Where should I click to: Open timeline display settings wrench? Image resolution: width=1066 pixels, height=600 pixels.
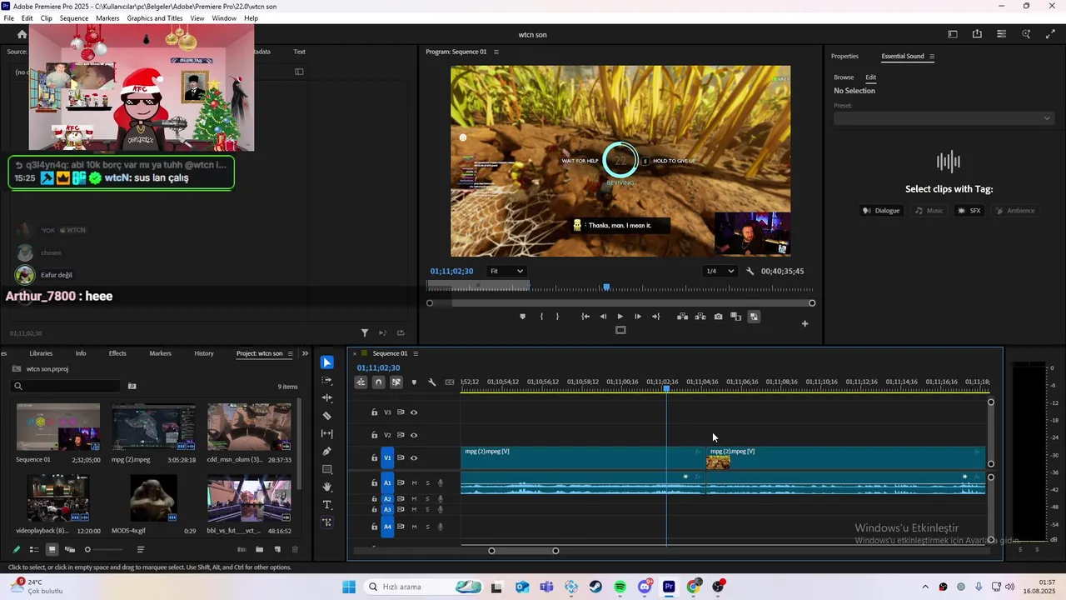[431, 382]
